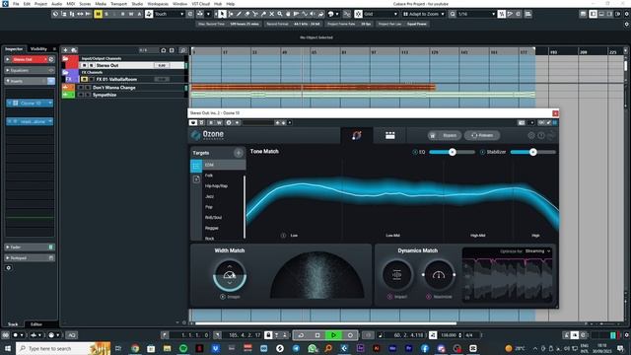Click the Bypass button in Ozone
This screenshot has width=631, height=355.
(x=445, y=136)
